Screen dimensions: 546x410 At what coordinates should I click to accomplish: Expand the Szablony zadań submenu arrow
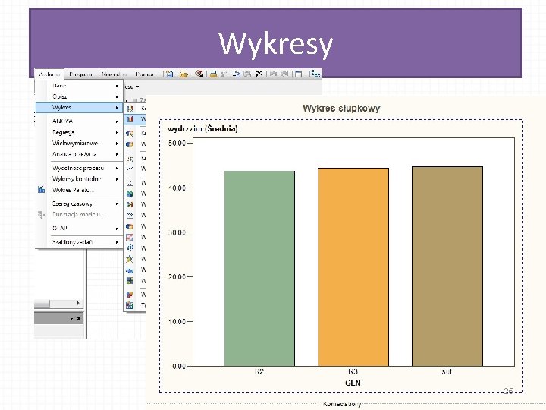point(117,242)
